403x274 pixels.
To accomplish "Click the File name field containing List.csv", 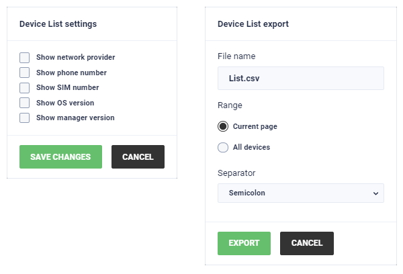I will [x=301, y=78].
